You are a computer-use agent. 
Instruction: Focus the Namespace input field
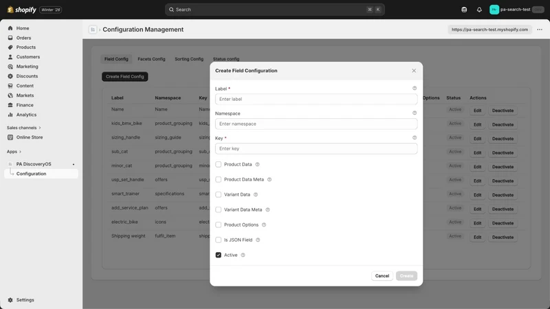pyautogui.click(x=316, y=124)
